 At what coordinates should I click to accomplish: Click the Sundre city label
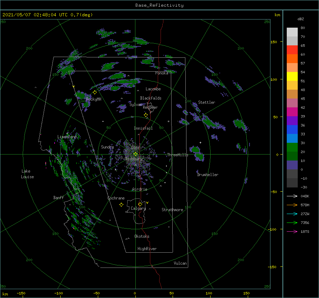point(107,147)
